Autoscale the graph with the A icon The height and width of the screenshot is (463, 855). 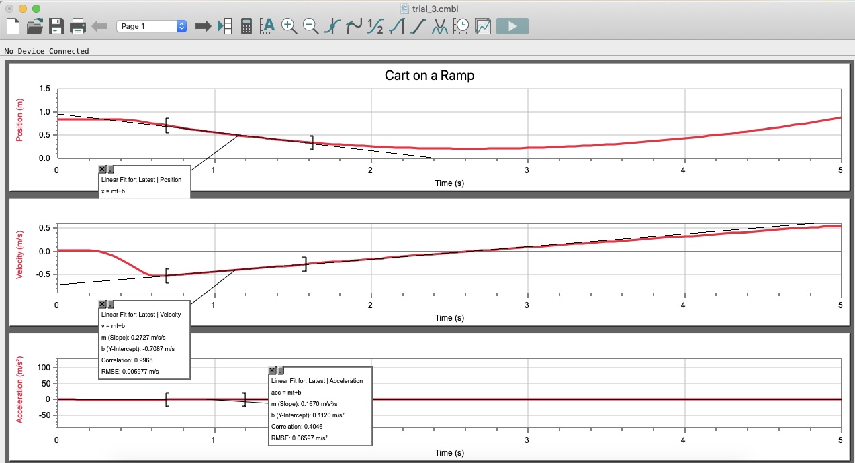[268, 26]
